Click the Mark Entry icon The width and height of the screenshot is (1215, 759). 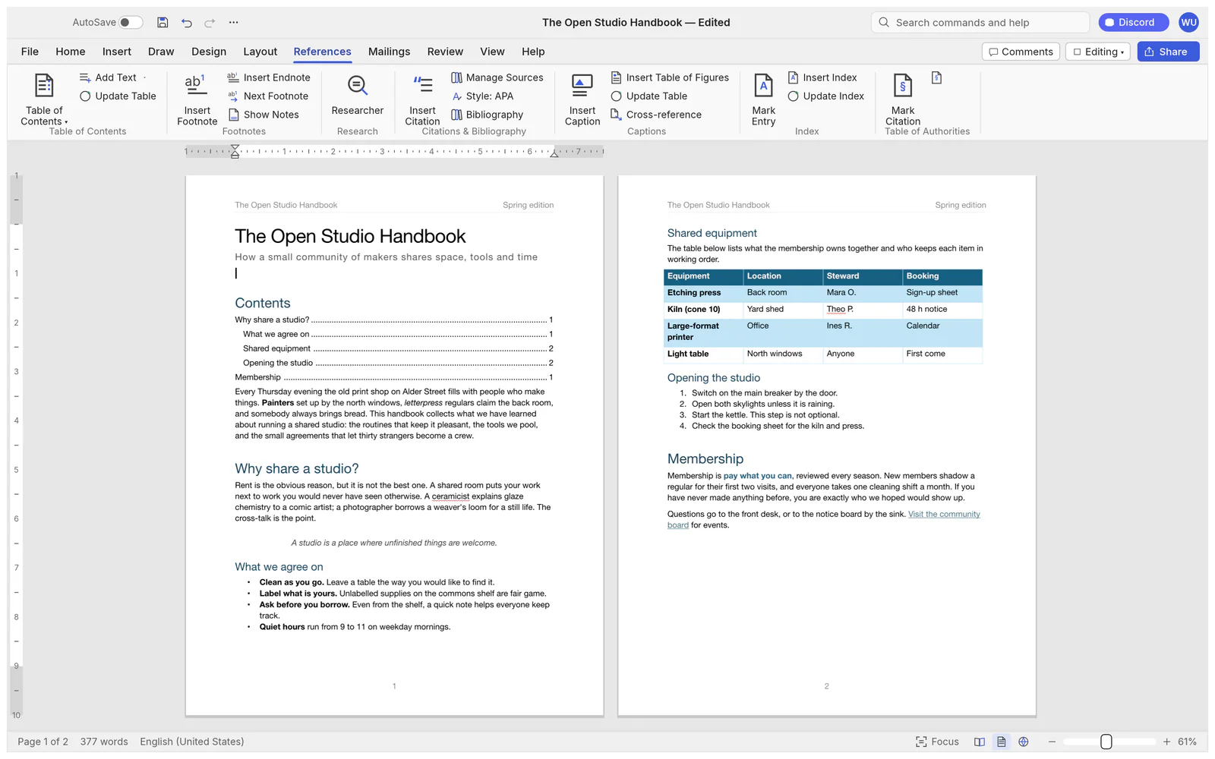(763, 85)
